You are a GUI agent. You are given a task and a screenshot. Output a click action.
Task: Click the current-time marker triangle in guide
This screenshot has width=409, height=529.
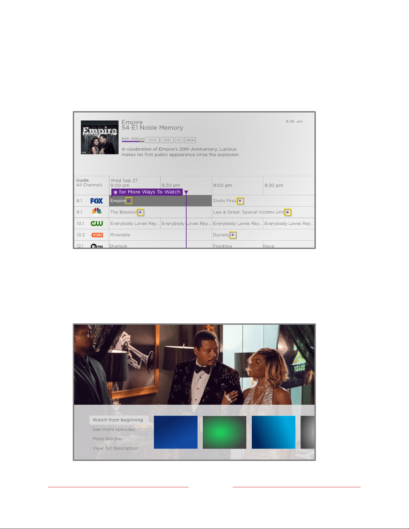point(186,192)
